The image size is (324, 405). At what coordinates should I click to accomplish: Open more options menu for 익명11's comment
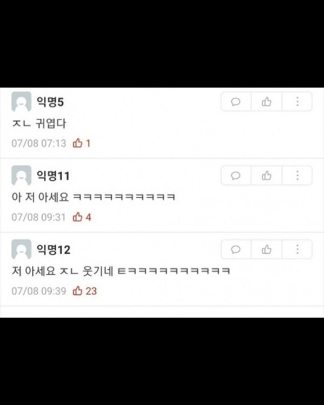click(297, 175)
